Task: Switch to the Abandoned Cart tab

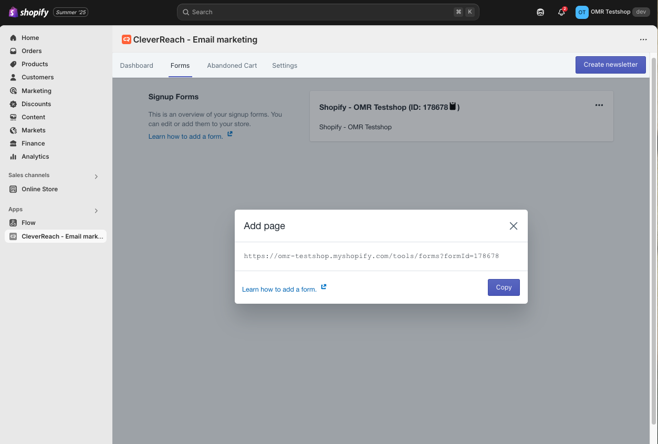Action: [232, 66]
